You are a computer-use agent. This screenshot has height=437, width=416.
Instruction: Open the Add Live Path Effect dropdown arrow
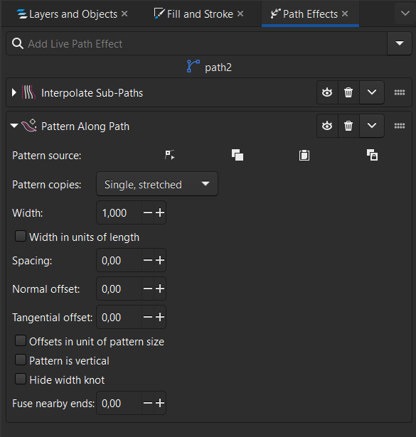(399, 43)
